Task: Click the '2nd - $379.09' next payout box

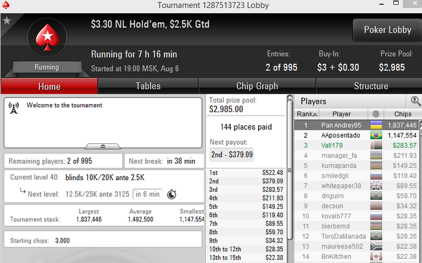Action: tap(231, 155)
